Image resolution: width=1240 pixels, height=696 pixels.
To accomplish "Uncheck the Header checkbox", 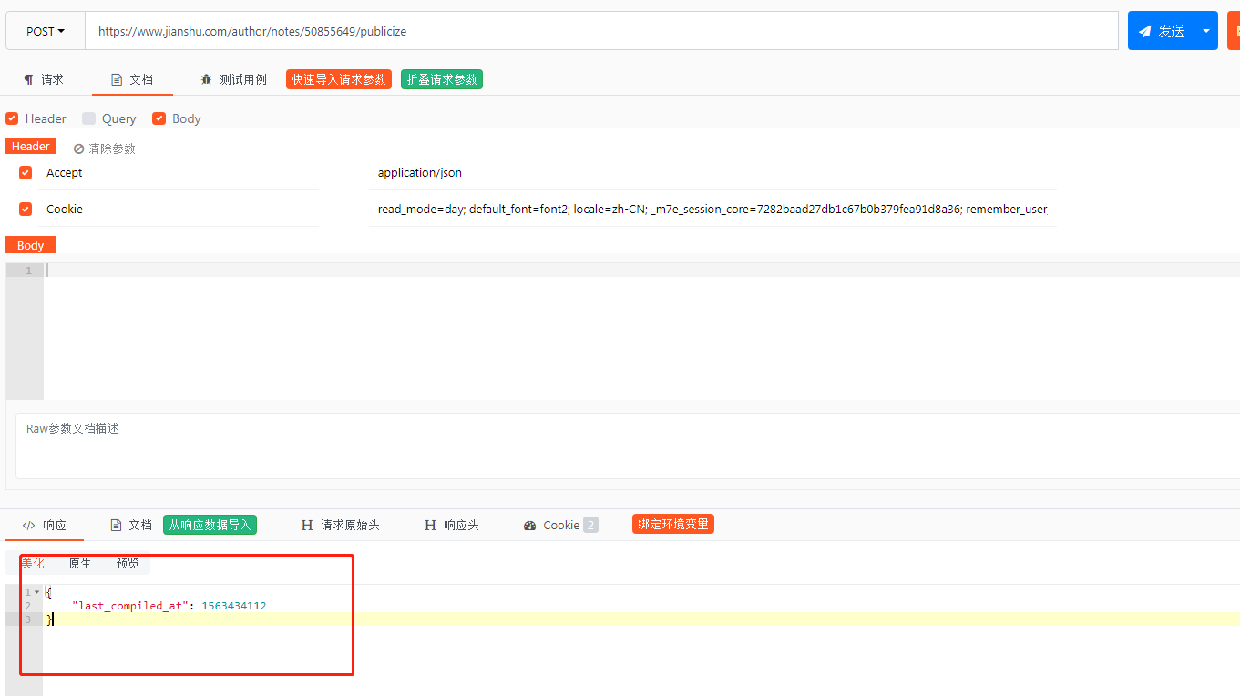I will (12, 118).
